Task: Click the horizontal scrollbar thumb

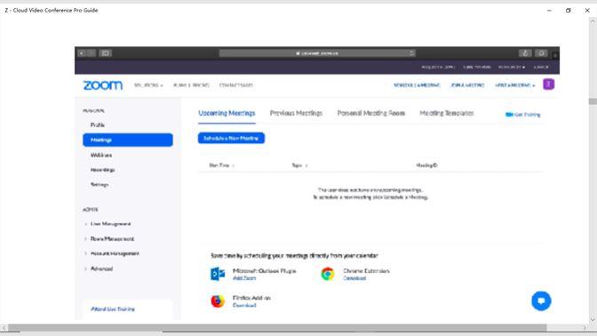Action: click(x=277, y=328)
